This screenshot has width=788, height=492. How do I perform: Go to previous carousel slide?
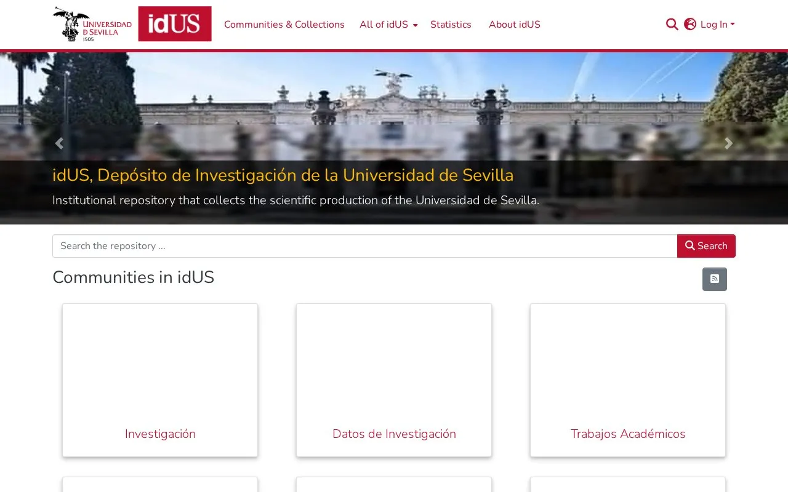[x=59, y=143]
